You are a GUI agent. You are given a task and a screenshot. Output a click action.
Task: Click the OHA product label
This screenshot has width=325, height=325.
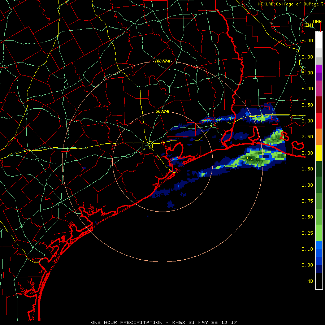(x=317, y=21)
